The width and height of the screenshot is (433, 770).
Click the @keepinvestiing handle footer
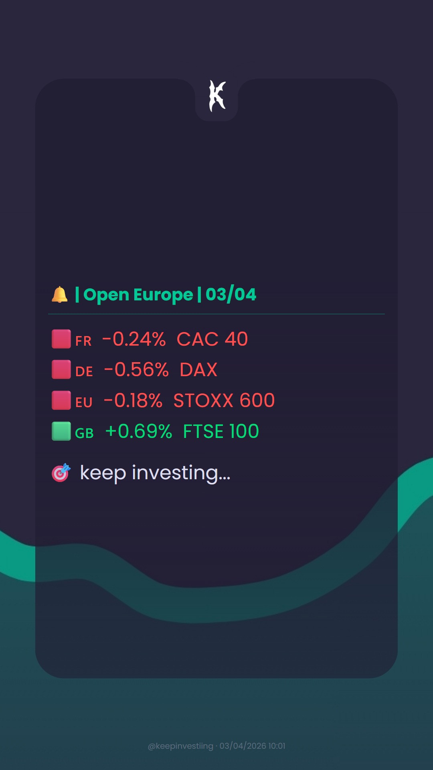(180, 746)
